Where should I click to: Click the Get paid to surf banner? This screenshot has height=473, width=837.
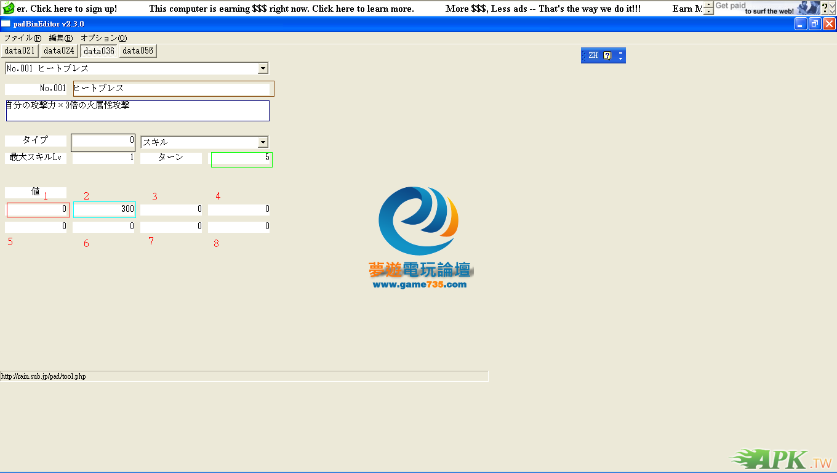(766, 8)
